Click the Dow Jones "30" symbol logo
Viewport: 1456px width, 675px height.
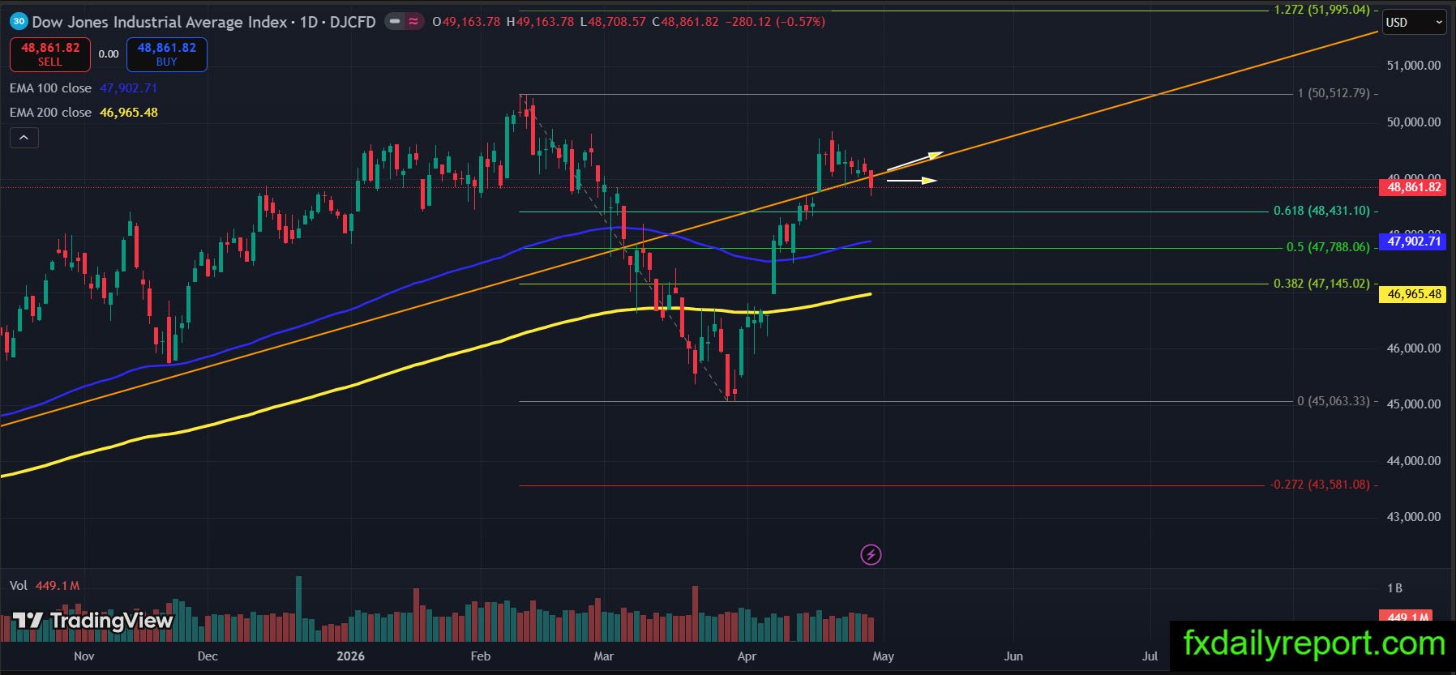click(19, 22)
